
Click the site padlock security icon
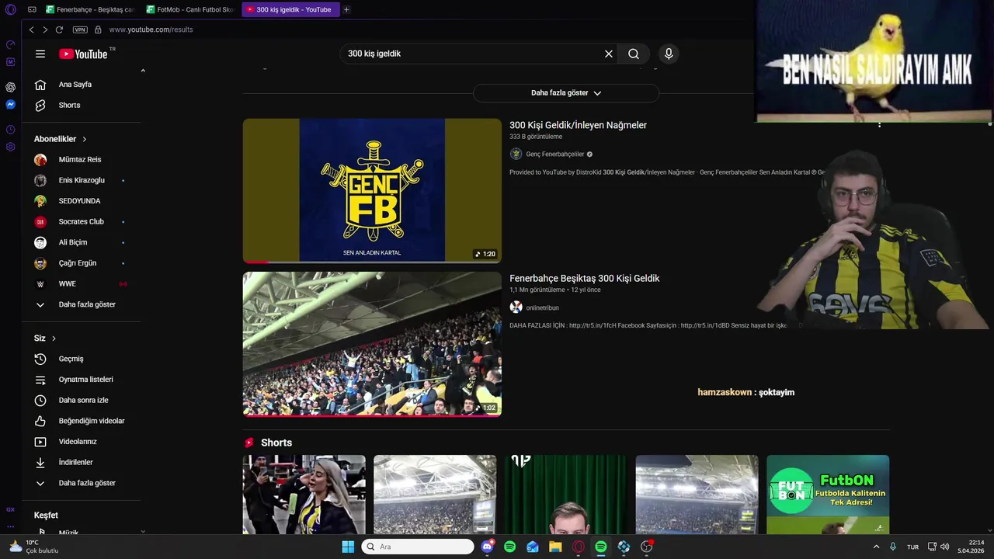[98, 30]
